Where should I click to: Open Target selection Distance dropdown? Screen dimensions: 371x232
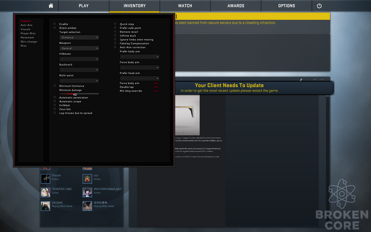coord(79,37)
